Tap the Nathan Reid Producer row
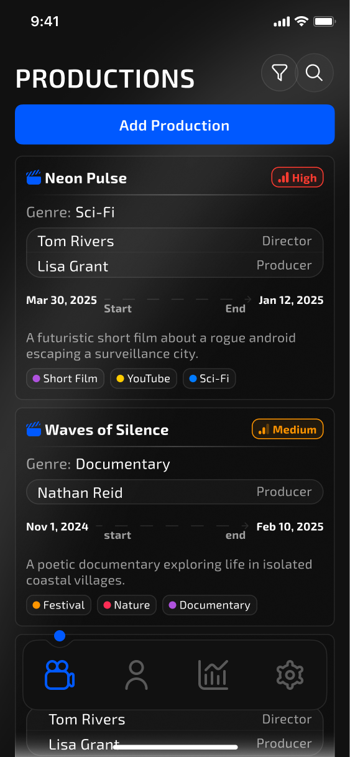350x757 pixels. click(175, 492)
